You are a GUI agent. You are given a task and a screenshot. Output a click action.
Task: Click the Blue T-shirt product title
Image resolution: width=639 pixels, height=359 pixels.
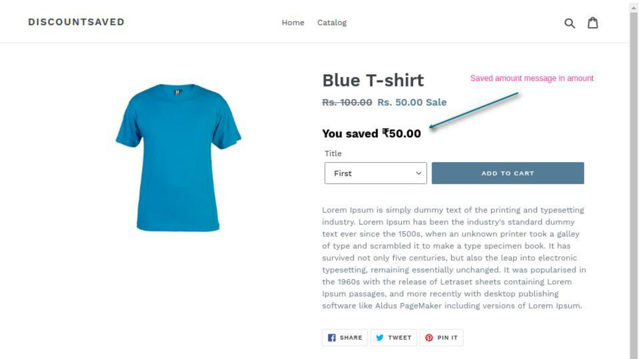[373, 80]
